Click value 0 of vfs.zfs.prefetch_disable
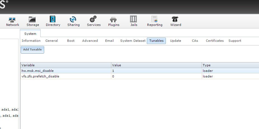Viewport: 259px width, 129px height. [113, 76]
